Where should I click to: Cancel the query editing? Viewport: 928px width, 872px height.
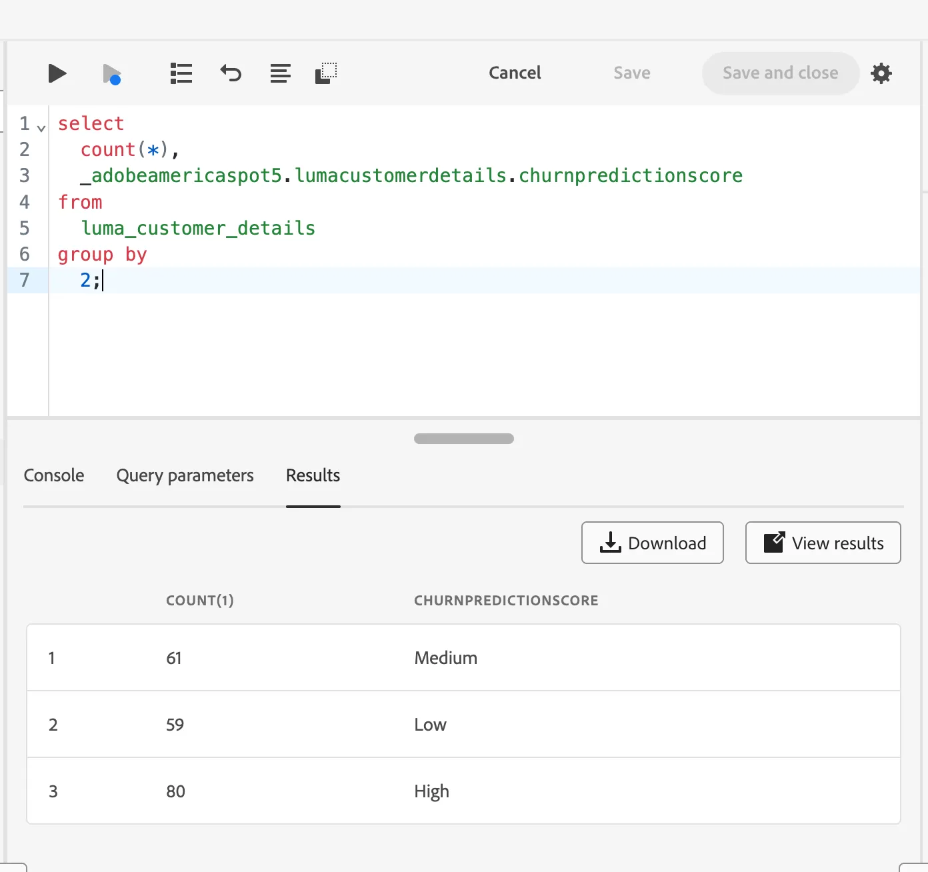point(515,73)
